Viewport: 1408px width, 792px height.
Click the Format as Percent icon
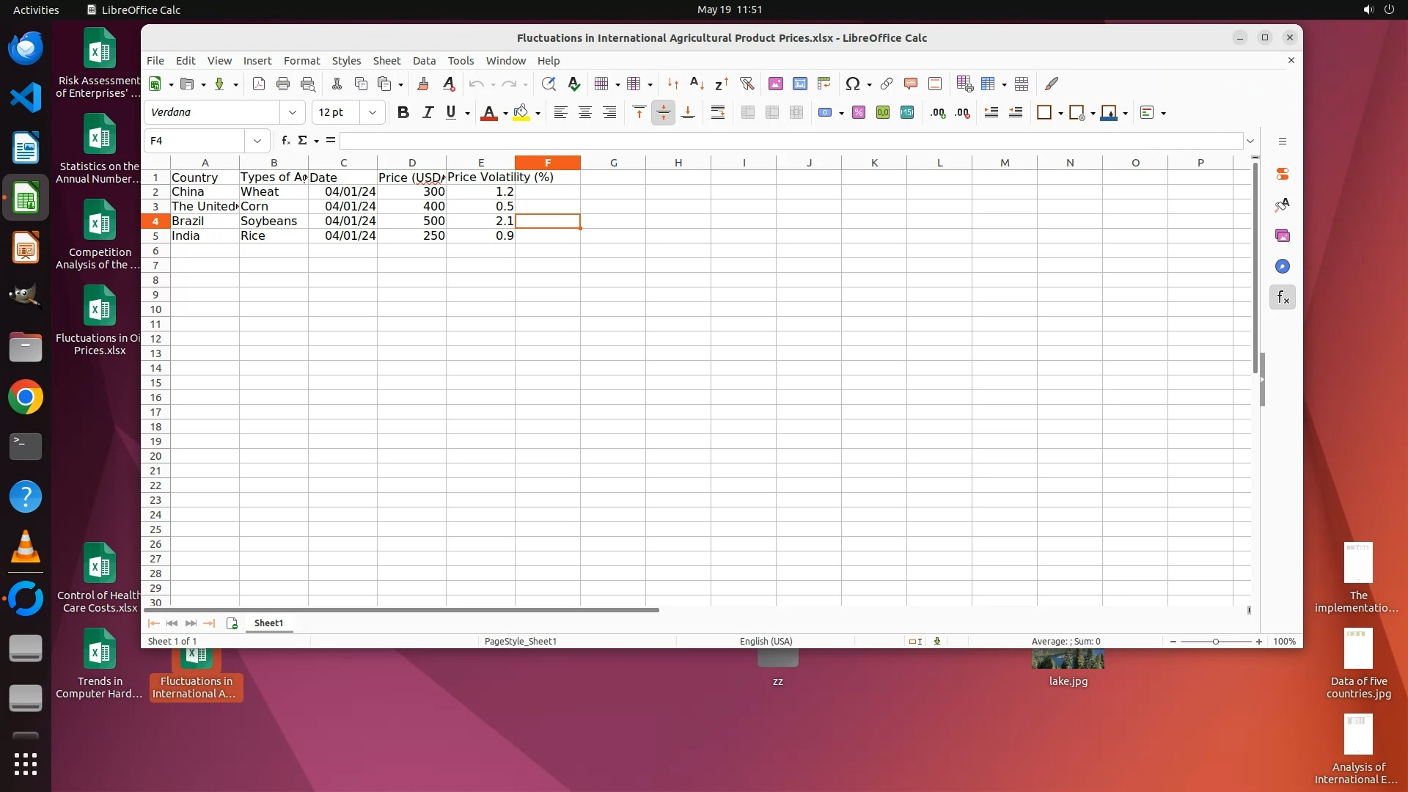(859, 112)
